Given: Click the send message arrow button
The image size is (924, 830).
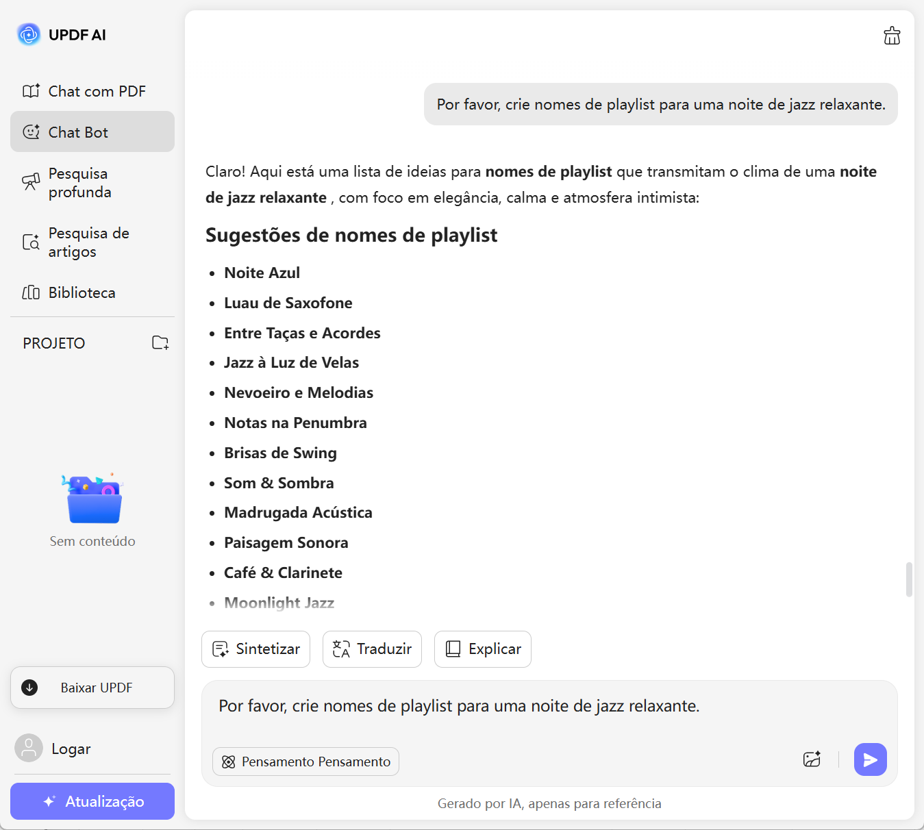Looking at the screenshot, I should coord(870,759).
